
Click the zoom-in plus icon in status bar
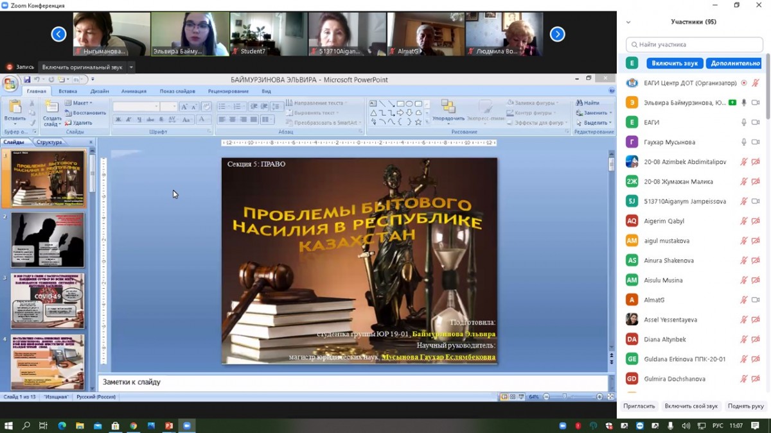(599, 397)
